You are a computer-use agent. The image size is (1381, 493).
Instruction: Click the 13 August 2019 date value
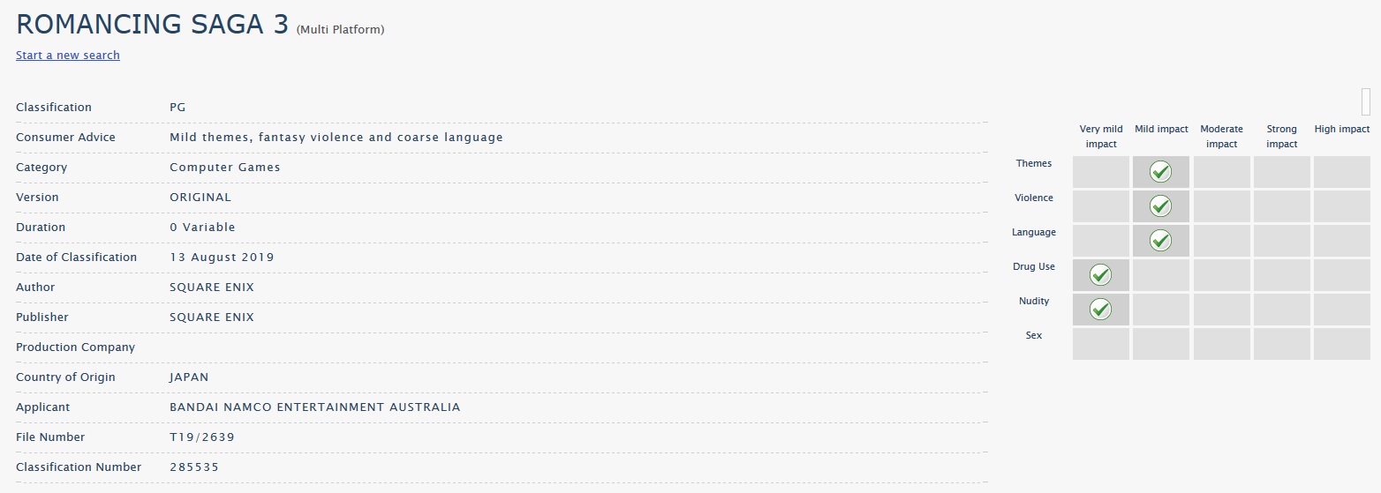222,258
